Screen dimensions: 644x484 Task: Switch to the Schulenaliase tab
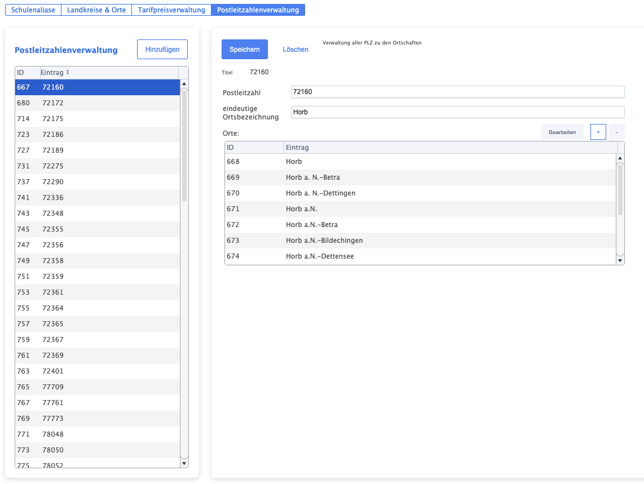pos(33,10)
